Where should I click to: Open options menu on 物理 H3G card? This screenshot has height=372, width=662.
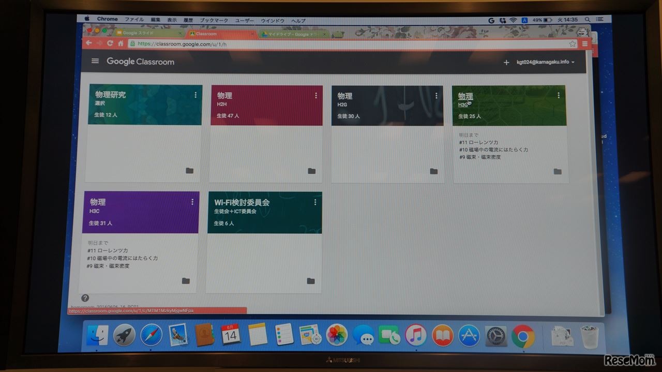point(559,95)
